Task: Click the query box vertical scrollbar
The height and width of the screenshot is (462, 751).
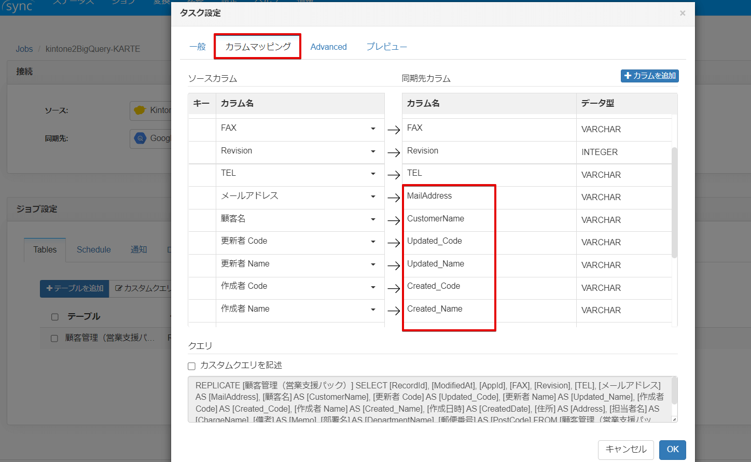Action: tap(674, 390)
